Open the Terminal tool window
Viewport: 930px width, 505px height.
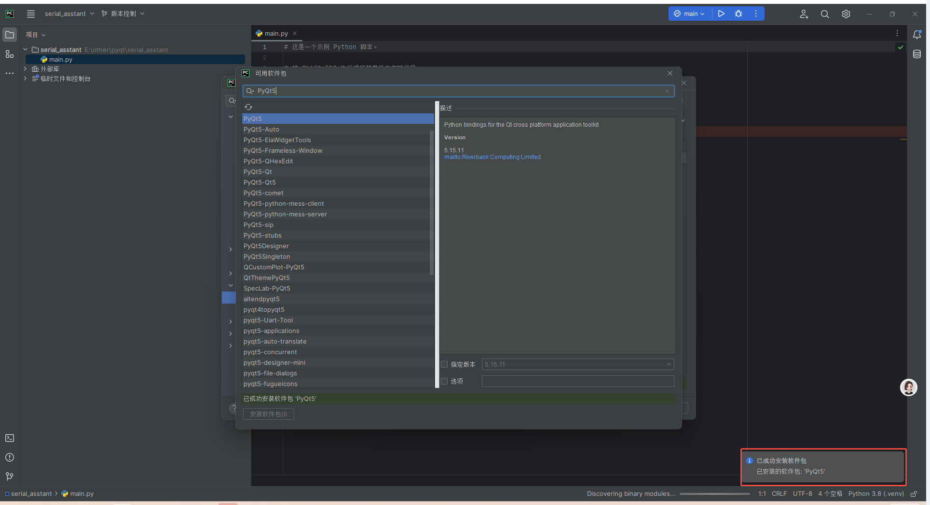(x=10, y=438)
